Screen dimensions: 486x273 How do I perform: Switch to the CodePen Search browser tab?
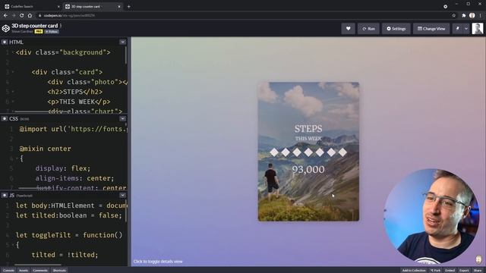[x=31, y=6]
